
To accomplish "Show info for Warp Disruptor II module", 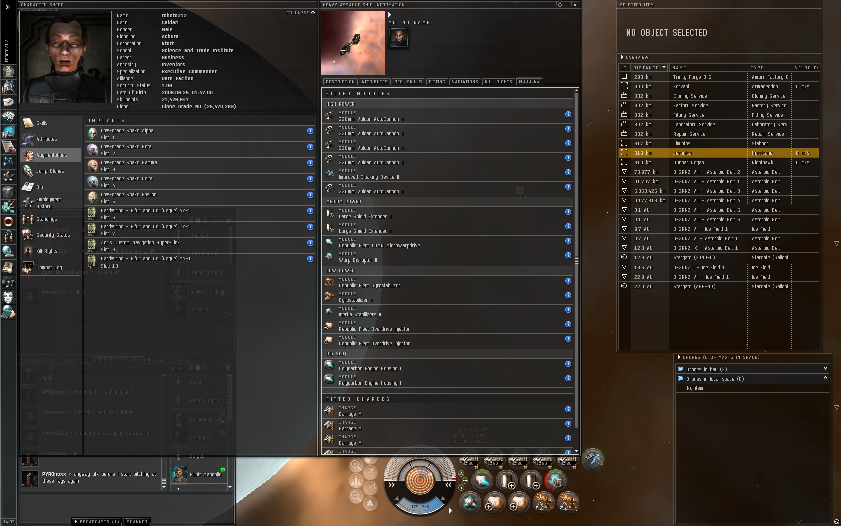I will click(x=568, y=255).
